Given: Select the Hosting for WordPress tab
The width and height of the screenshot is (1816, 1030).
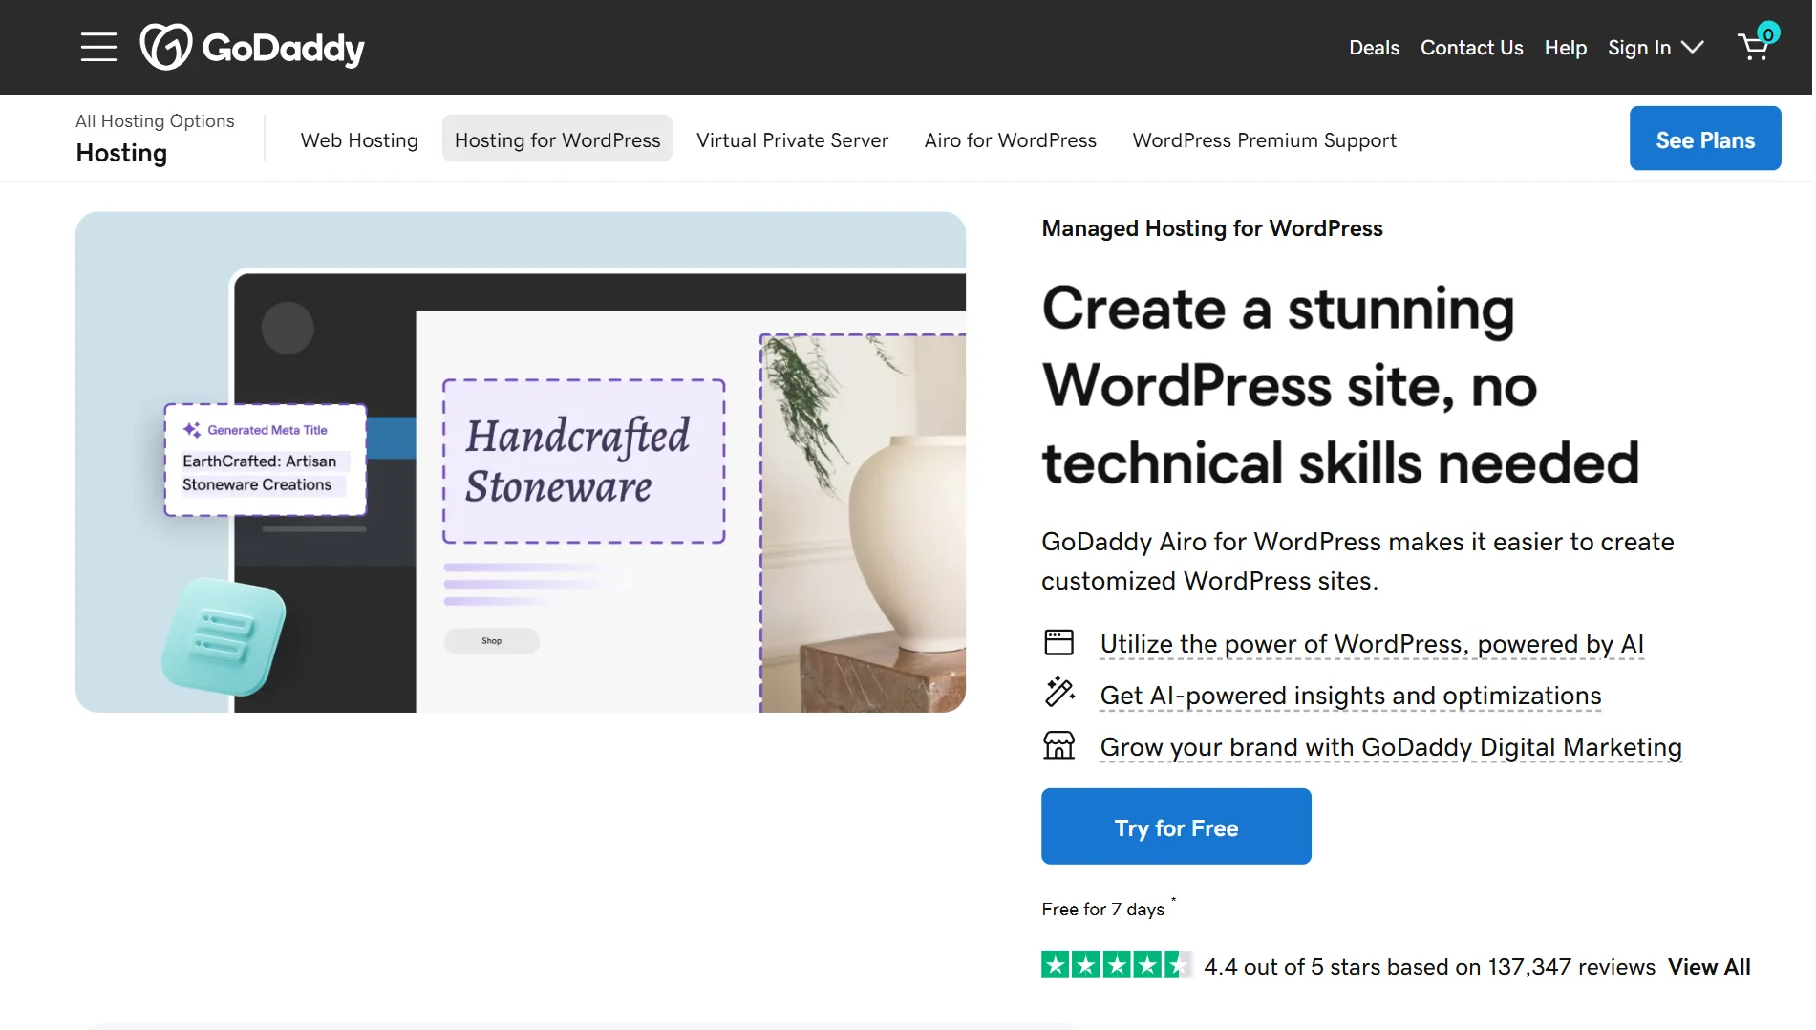Looking at the screenshot, I should (557, 140).
